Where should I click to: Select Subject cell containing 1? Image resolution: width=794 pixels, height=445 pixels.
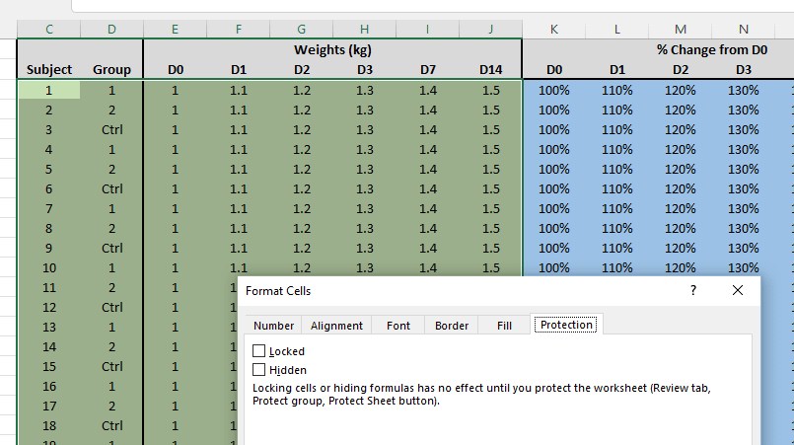pos(49,90)
